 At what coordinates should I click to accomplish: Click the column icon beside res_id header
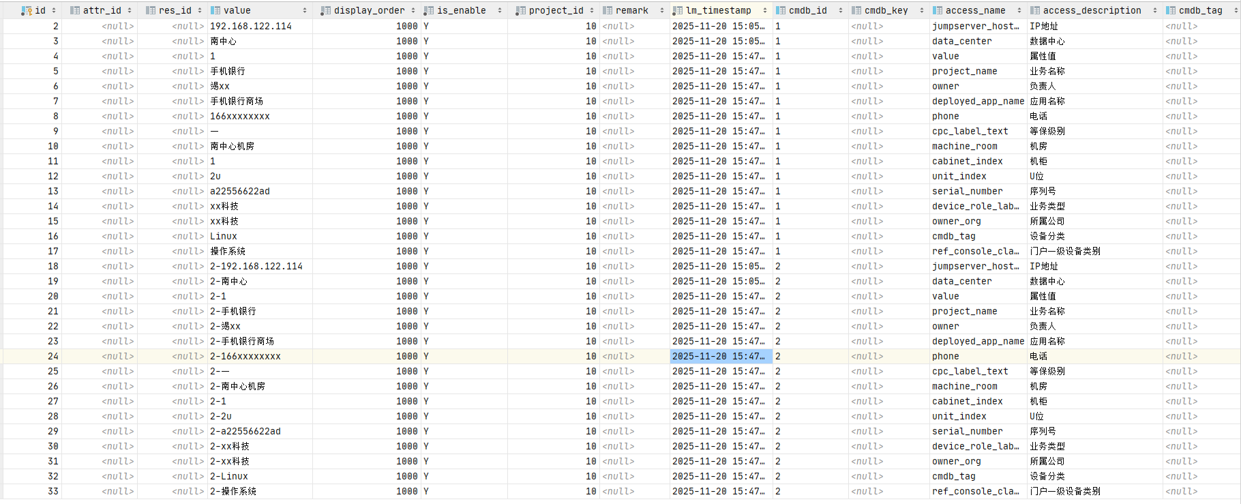(x=151, y=10)
